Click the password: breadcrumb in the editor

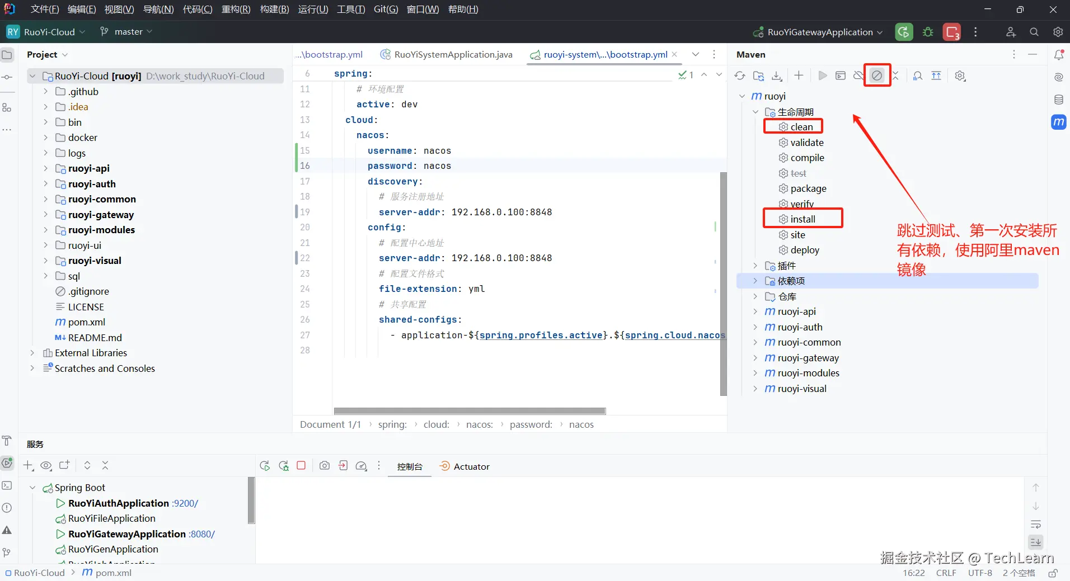pyautogui.click(x=531, y=424)
